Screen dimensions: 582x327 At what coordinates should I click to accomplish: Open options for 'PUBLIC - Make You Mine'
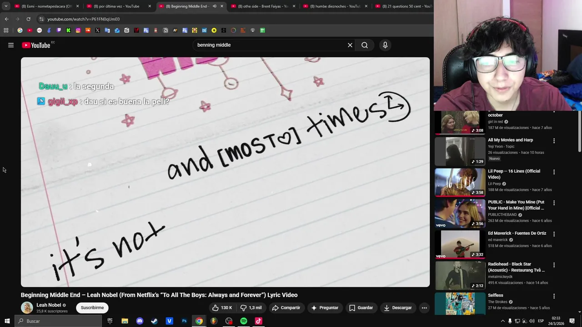[x=554, y=203]
